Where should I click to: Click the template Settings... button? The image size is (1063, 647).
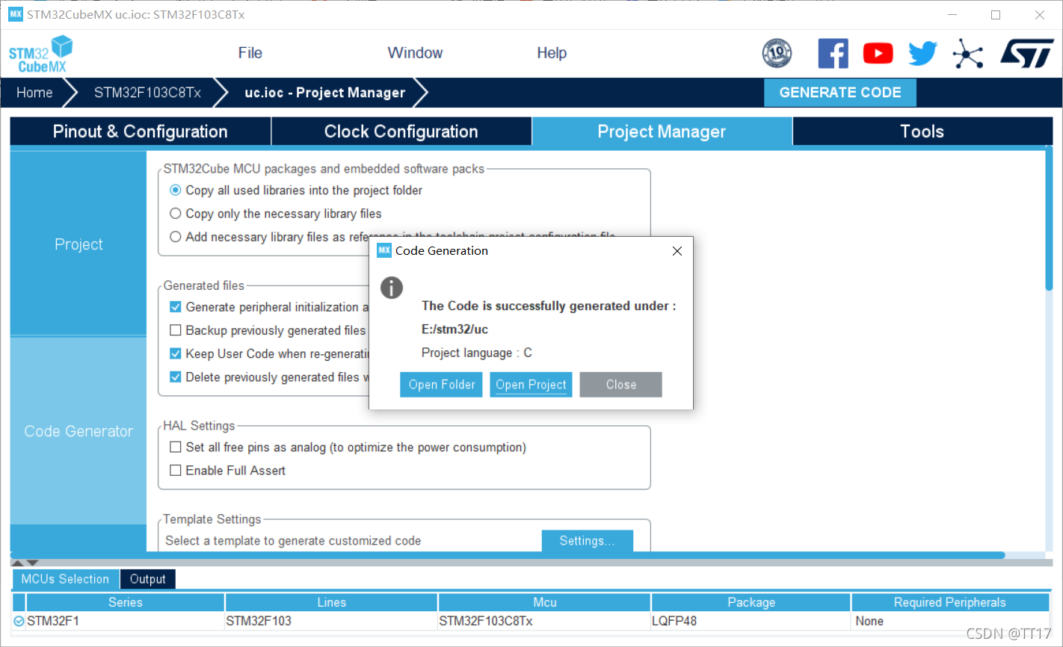587,541
